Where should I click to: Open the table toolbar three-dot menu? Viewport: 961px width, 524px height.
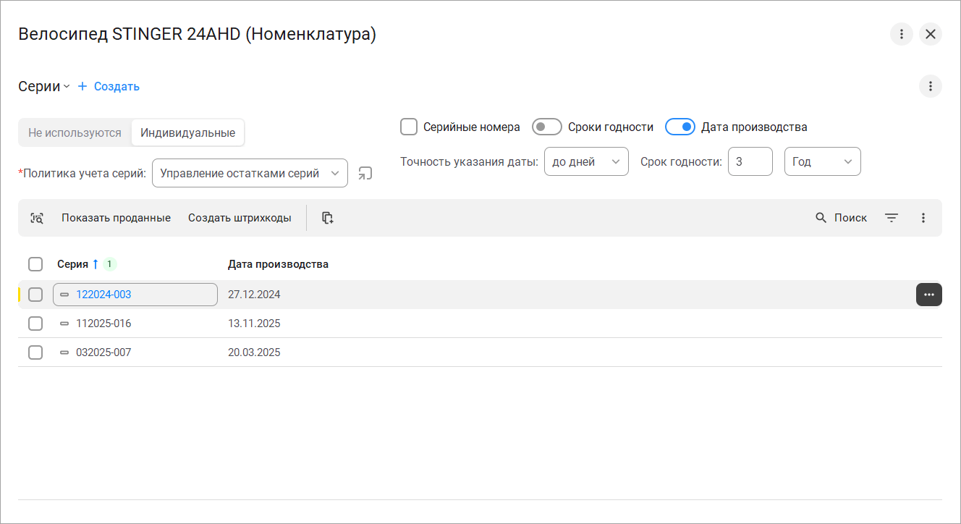(923, 218)
